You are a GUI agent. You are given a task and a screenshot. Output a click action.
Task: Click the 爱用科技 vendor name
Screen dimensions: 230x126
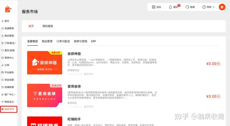coord(72,103)
